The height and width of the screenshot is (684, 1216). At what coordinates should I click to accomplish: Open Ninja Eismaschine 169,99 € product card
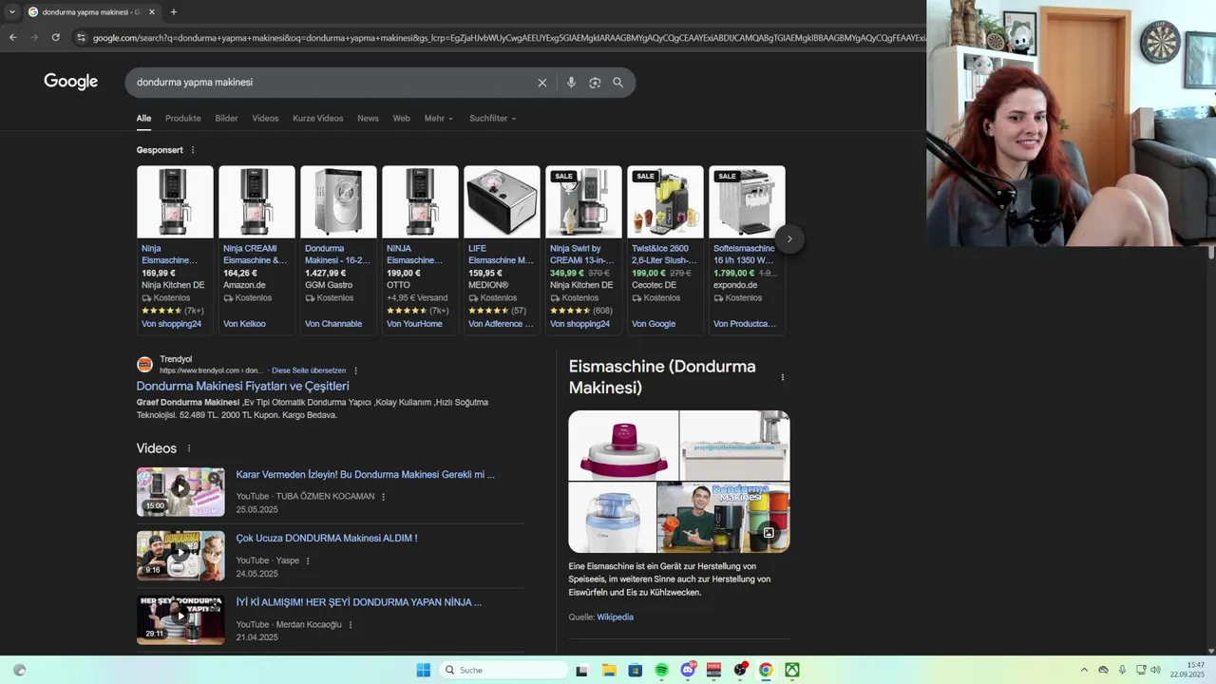175,250
